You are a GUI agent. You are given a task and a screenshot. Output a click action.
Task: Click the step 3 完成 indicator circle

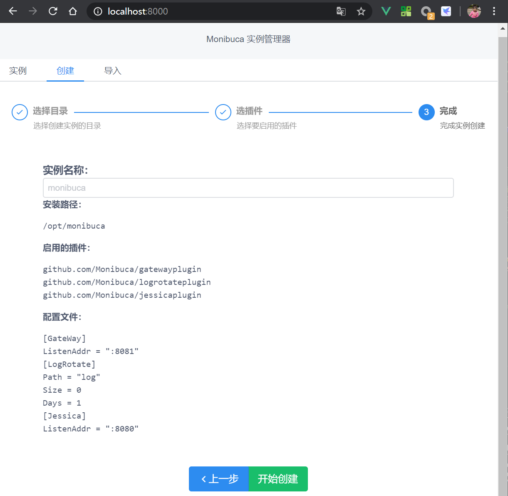pyautogui.click(x=426, y=112)
